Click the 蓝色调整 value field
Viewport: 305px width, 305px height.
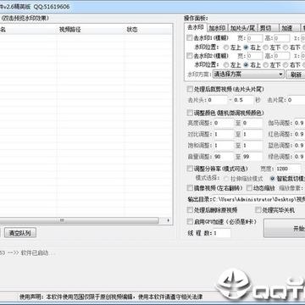tap(299, 146)
